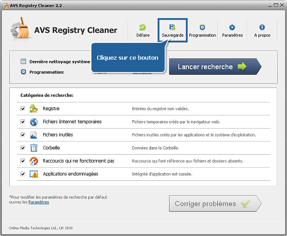
Task: Close the AVS Registry Cleaner window
Action: coord(282,5)
